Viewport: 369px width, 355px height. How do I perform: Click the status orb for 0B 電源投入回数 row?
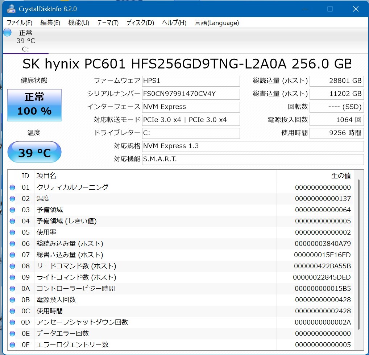click(x=12, y=300)
